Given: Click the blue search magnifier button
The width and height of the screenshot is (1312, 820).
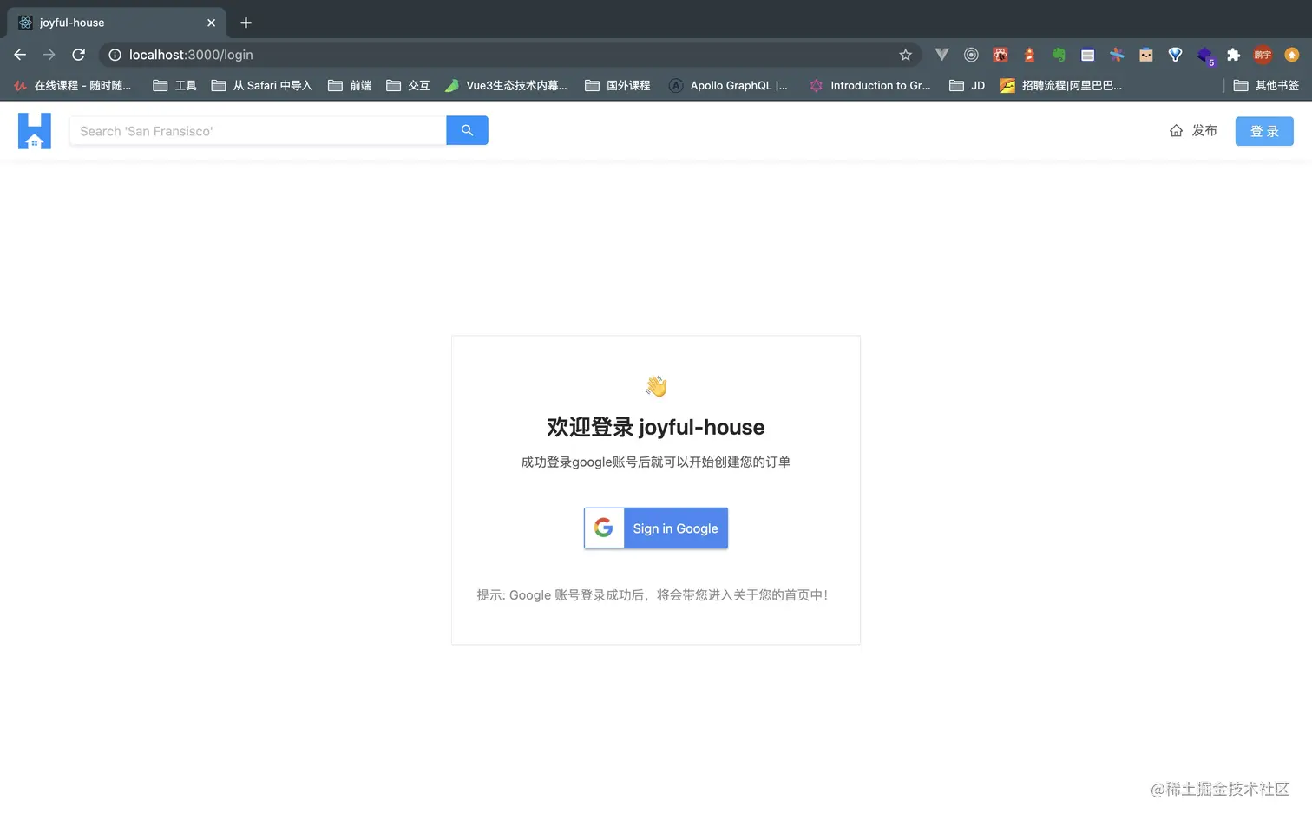Looking at the screenshot, I should tap(467, 130).
